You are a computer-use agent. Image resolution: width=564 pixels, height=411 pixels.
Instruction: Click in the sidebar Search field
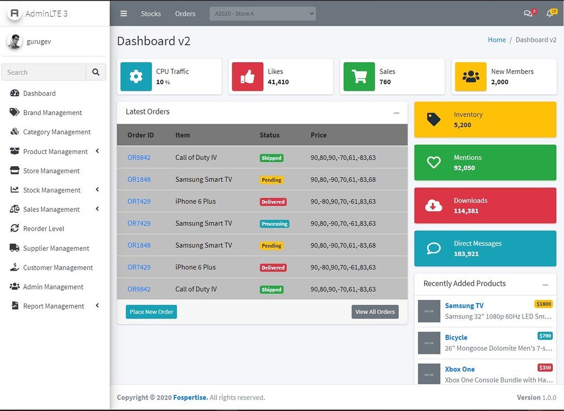click(44, 72)
